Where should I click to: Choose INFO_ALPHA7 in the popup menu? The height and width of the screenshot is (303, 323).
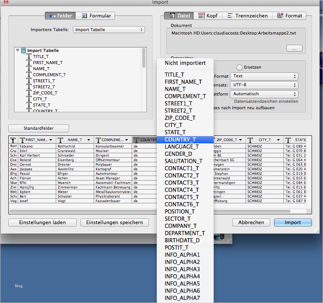[185, 298]
